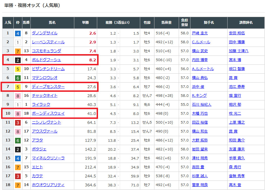Screen dimensions: 265x190
Task: Select the black frame 2 badge beside ボルドグフーシュ
Action: [18, 60]
